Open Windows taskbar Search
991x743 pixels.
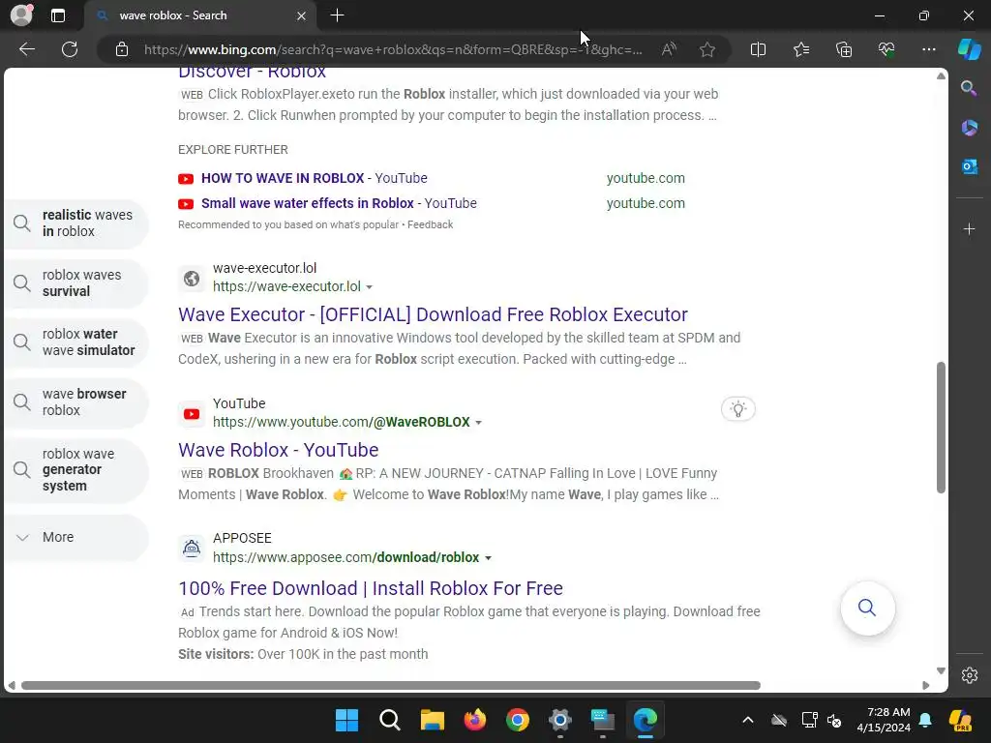click(x=389, y=720)
